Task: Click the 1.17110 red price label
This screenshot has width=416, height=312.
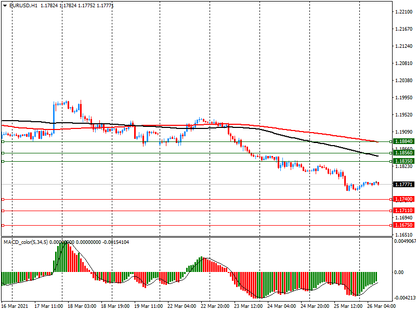Action: [404, 211]
